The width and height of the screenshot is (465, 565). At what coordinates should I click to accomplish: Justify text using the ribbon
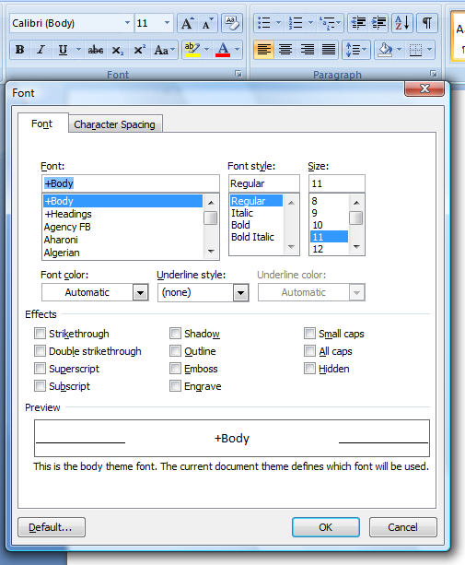[329, 50]
